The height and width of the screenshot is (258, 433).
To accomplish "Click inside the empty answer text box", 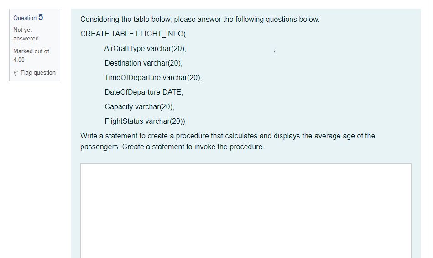I will pyautogui.click(x=246, y=209).
